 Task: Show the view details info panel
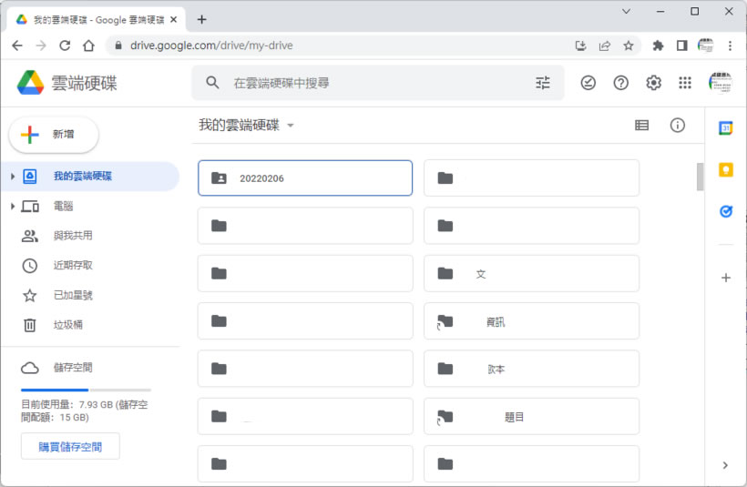677,126
